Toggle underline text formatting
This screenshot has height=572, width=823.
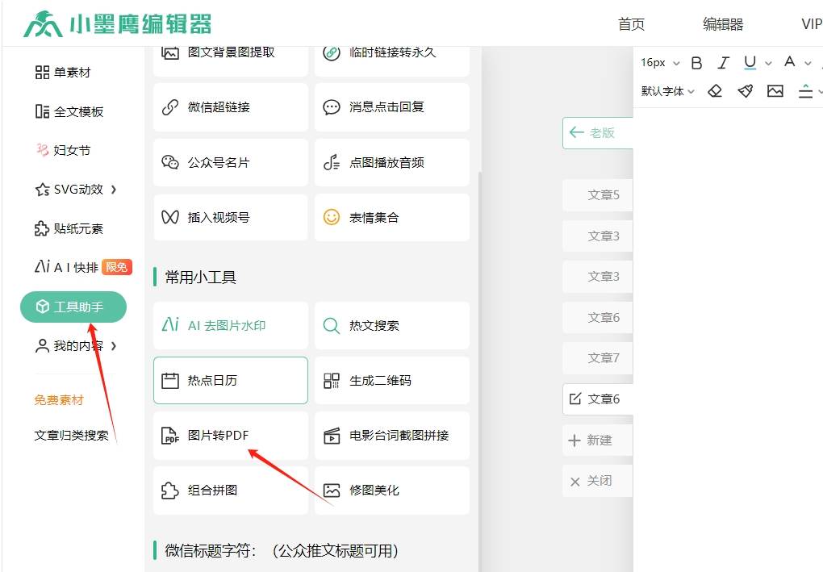tap(750, 63)
